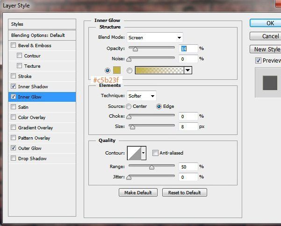This screenshot has width=281, height=226.
Task: Expand the Technique dropdown
Action: click(142, 96)
